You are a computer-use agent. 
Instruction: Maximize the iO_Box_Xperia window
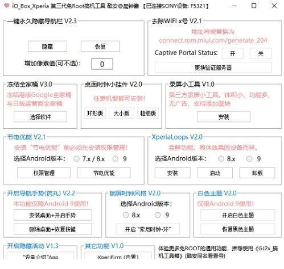click(254, 6)
